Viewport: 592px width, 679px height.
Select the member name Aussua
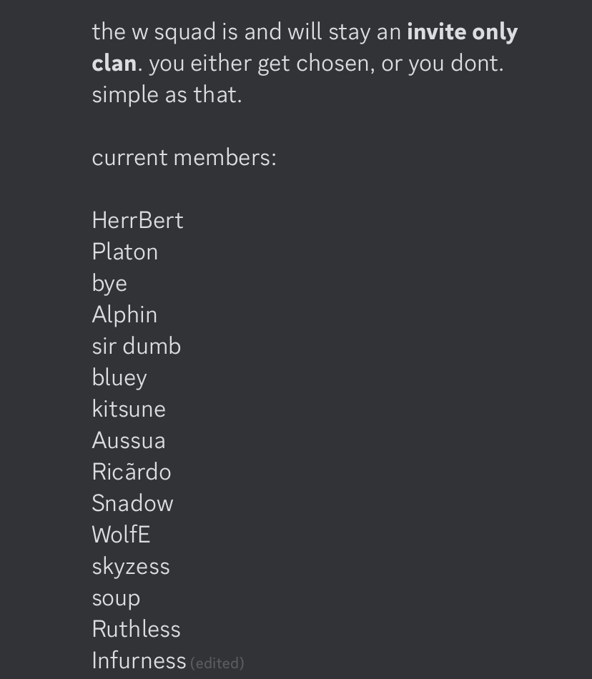[129, 441]
